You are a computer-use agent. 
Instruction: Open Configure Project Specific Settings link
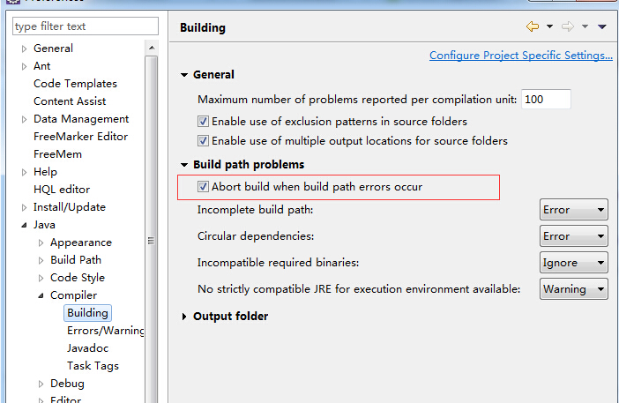click(x=521, y=56)
